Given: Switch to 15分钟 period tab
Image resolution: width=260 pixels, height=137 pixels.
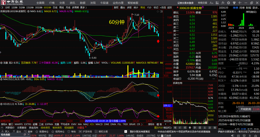Looking at the screenshot, I should 30,7.
